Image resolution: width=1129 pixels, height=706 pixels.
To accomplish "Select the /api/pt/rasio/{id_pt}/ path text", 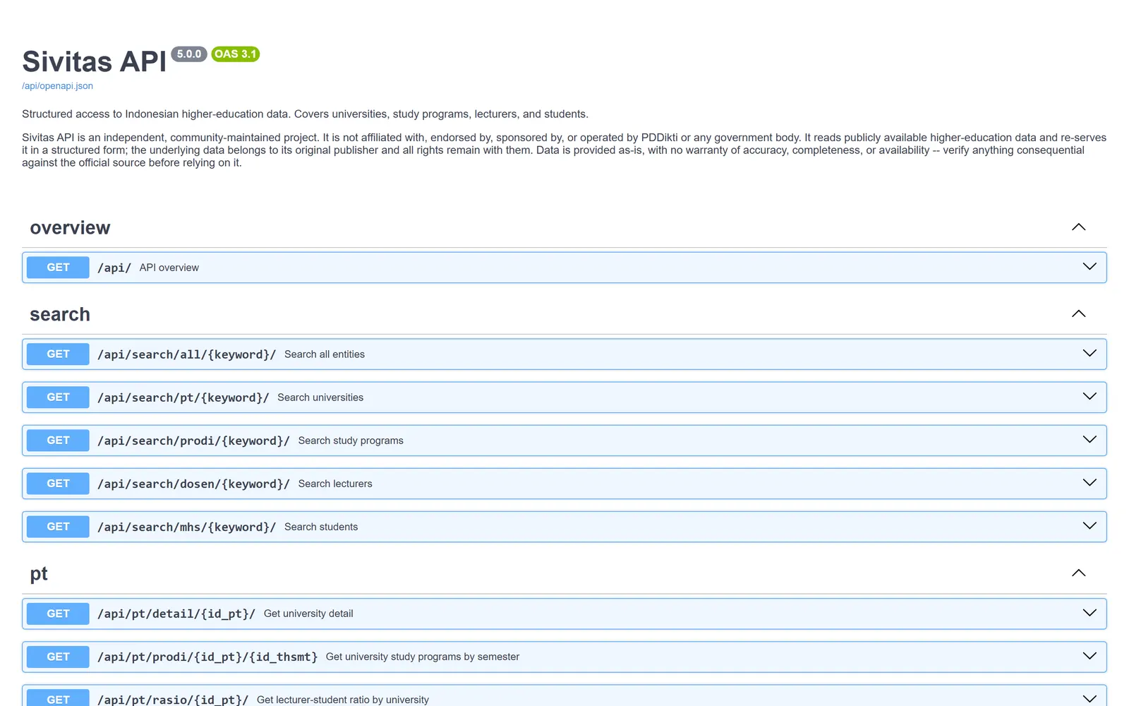I will 173,700.
